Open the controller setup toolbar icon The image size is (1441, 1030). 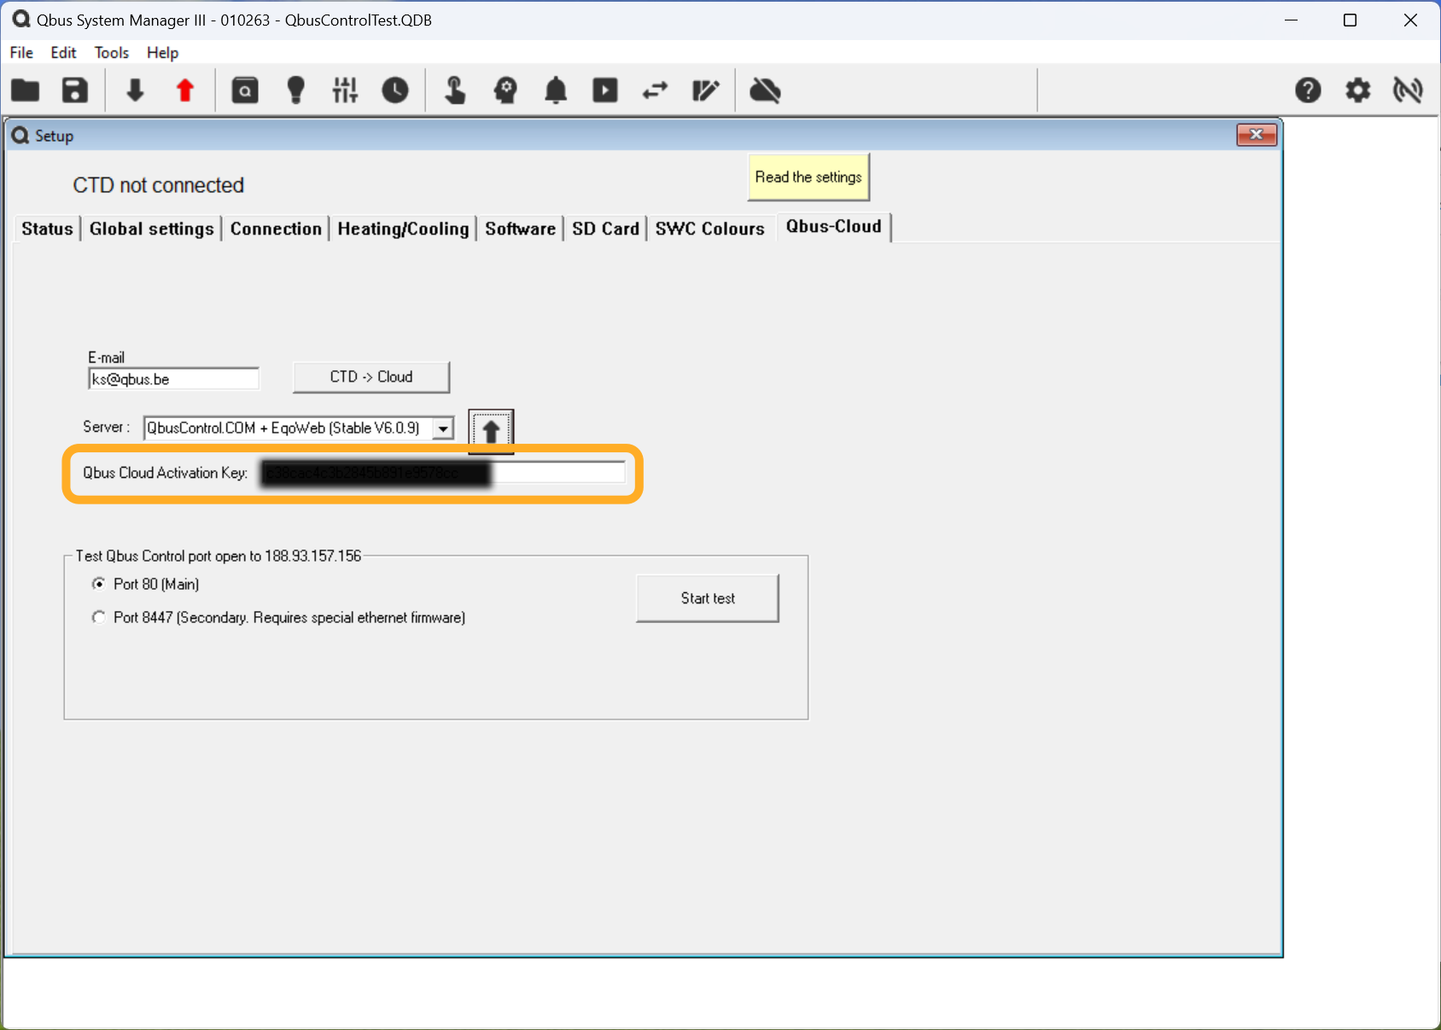point(245,90)
